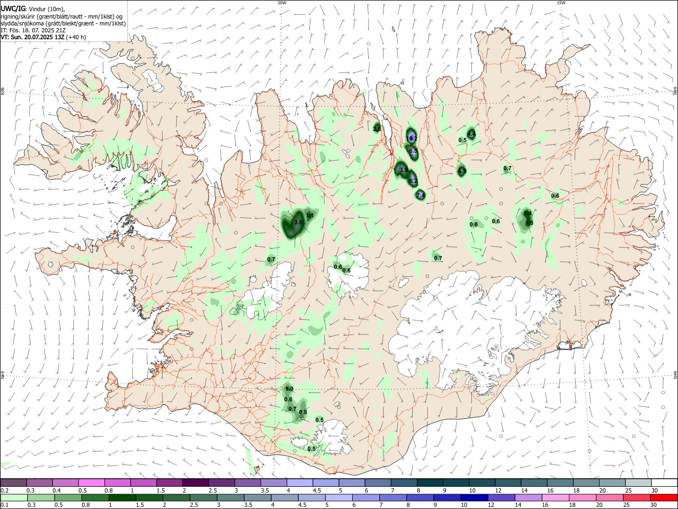Click the 2.6 value beside the fjord

tap(377, 129)
